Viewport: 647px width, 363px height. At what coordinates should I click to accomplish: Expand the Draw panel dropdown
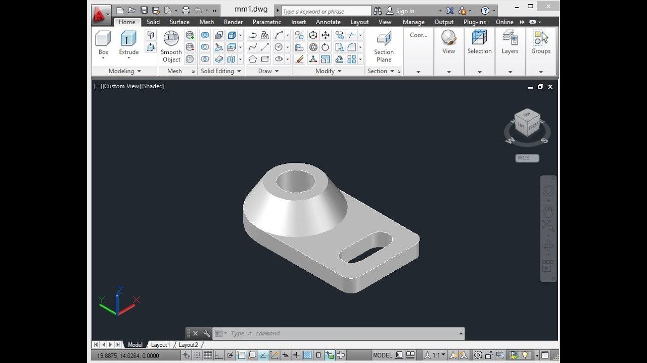[268, 71]
